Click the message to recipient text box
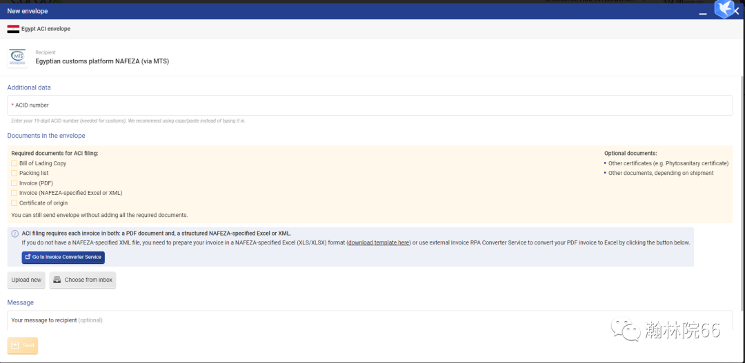Screen dimensions: 745x363 pos(370,320)
